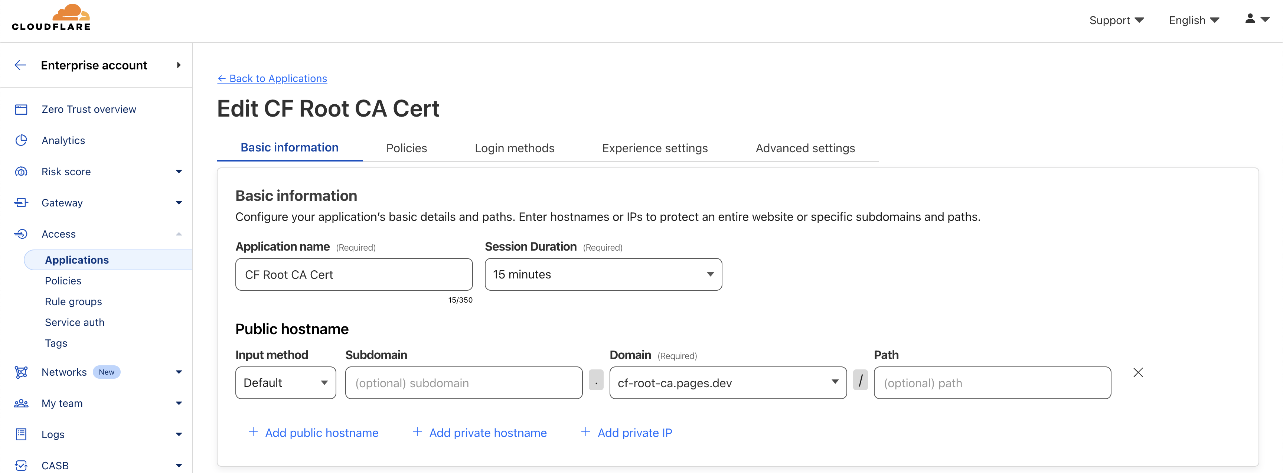Click the Networks sidebar icon

21,372
